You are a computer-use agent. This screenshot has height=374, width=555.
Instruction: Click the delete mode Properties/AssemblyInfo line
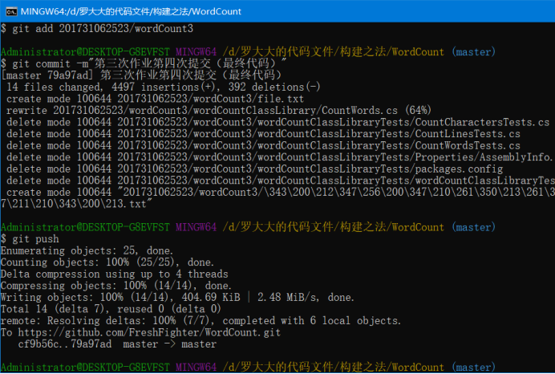(x=281, y=157)
